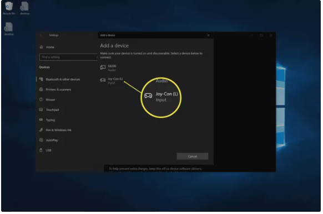Select the desktop file icon below Recycle Bin
The width and height of the screenshot is (323, 214).
[9, 29]
